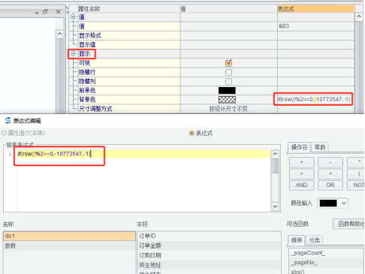This screenshot has height=274, width=365.
Task: Insert the minus operator
Action: [x=330, y=162]
